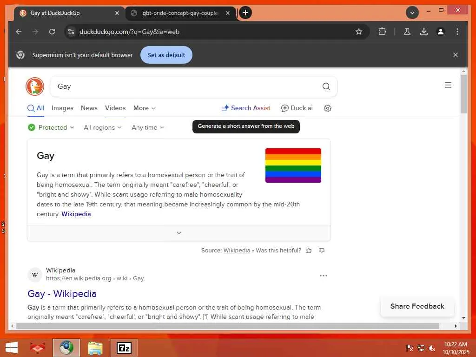Click the vertical scrollbar thumb
The image size is (476, 357).
tap(463, 94)
